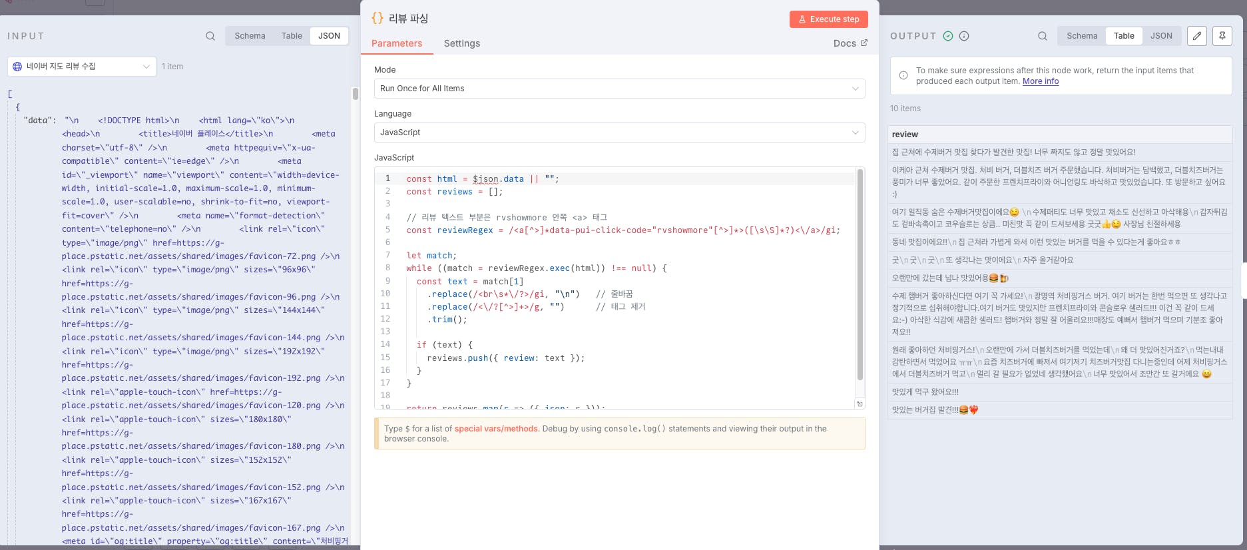Click the OUTPUT panel heading
The width and height of the screenshot is (1247, 550).
913,36
